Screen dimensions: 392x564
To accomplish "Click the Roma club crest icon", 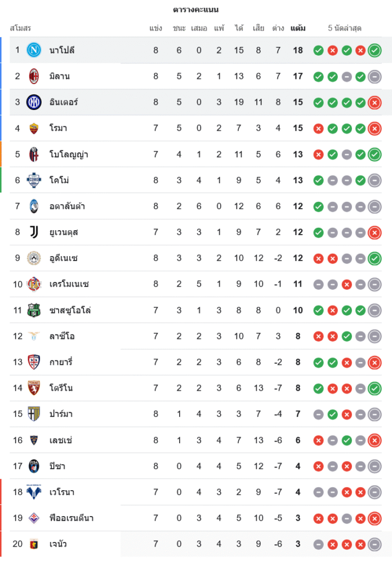I will coord(34,128).
